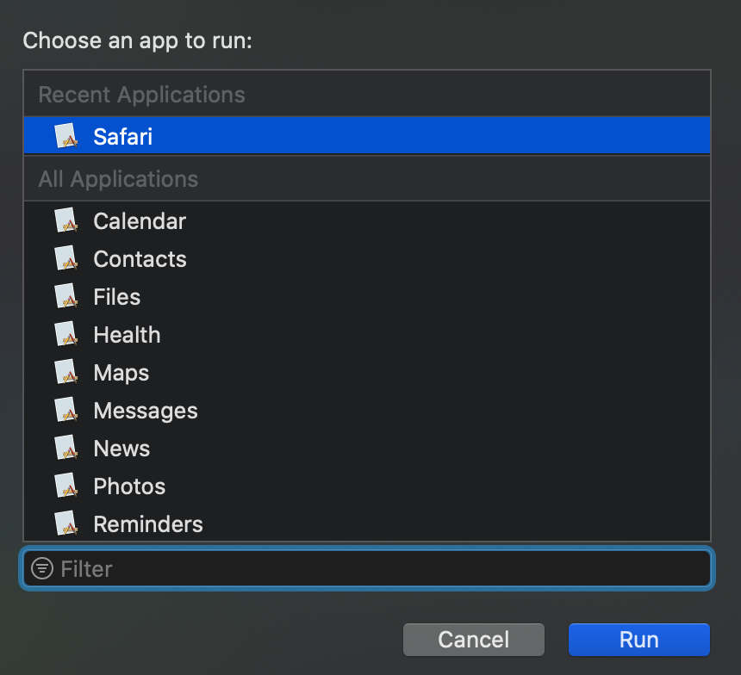Pick the News text label
Image resolution: width=741 pixels, height=675 pixels.
(x=122, y=449)
